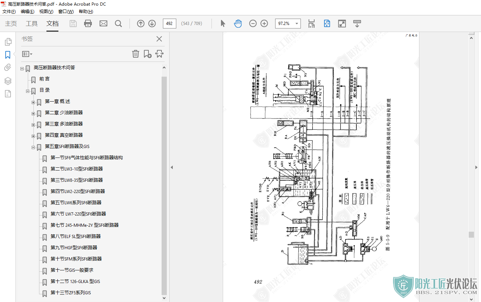Open bookmark 第十三节ZF5系列GIS
Screen dimensions: 481x302
click(71, 293)
